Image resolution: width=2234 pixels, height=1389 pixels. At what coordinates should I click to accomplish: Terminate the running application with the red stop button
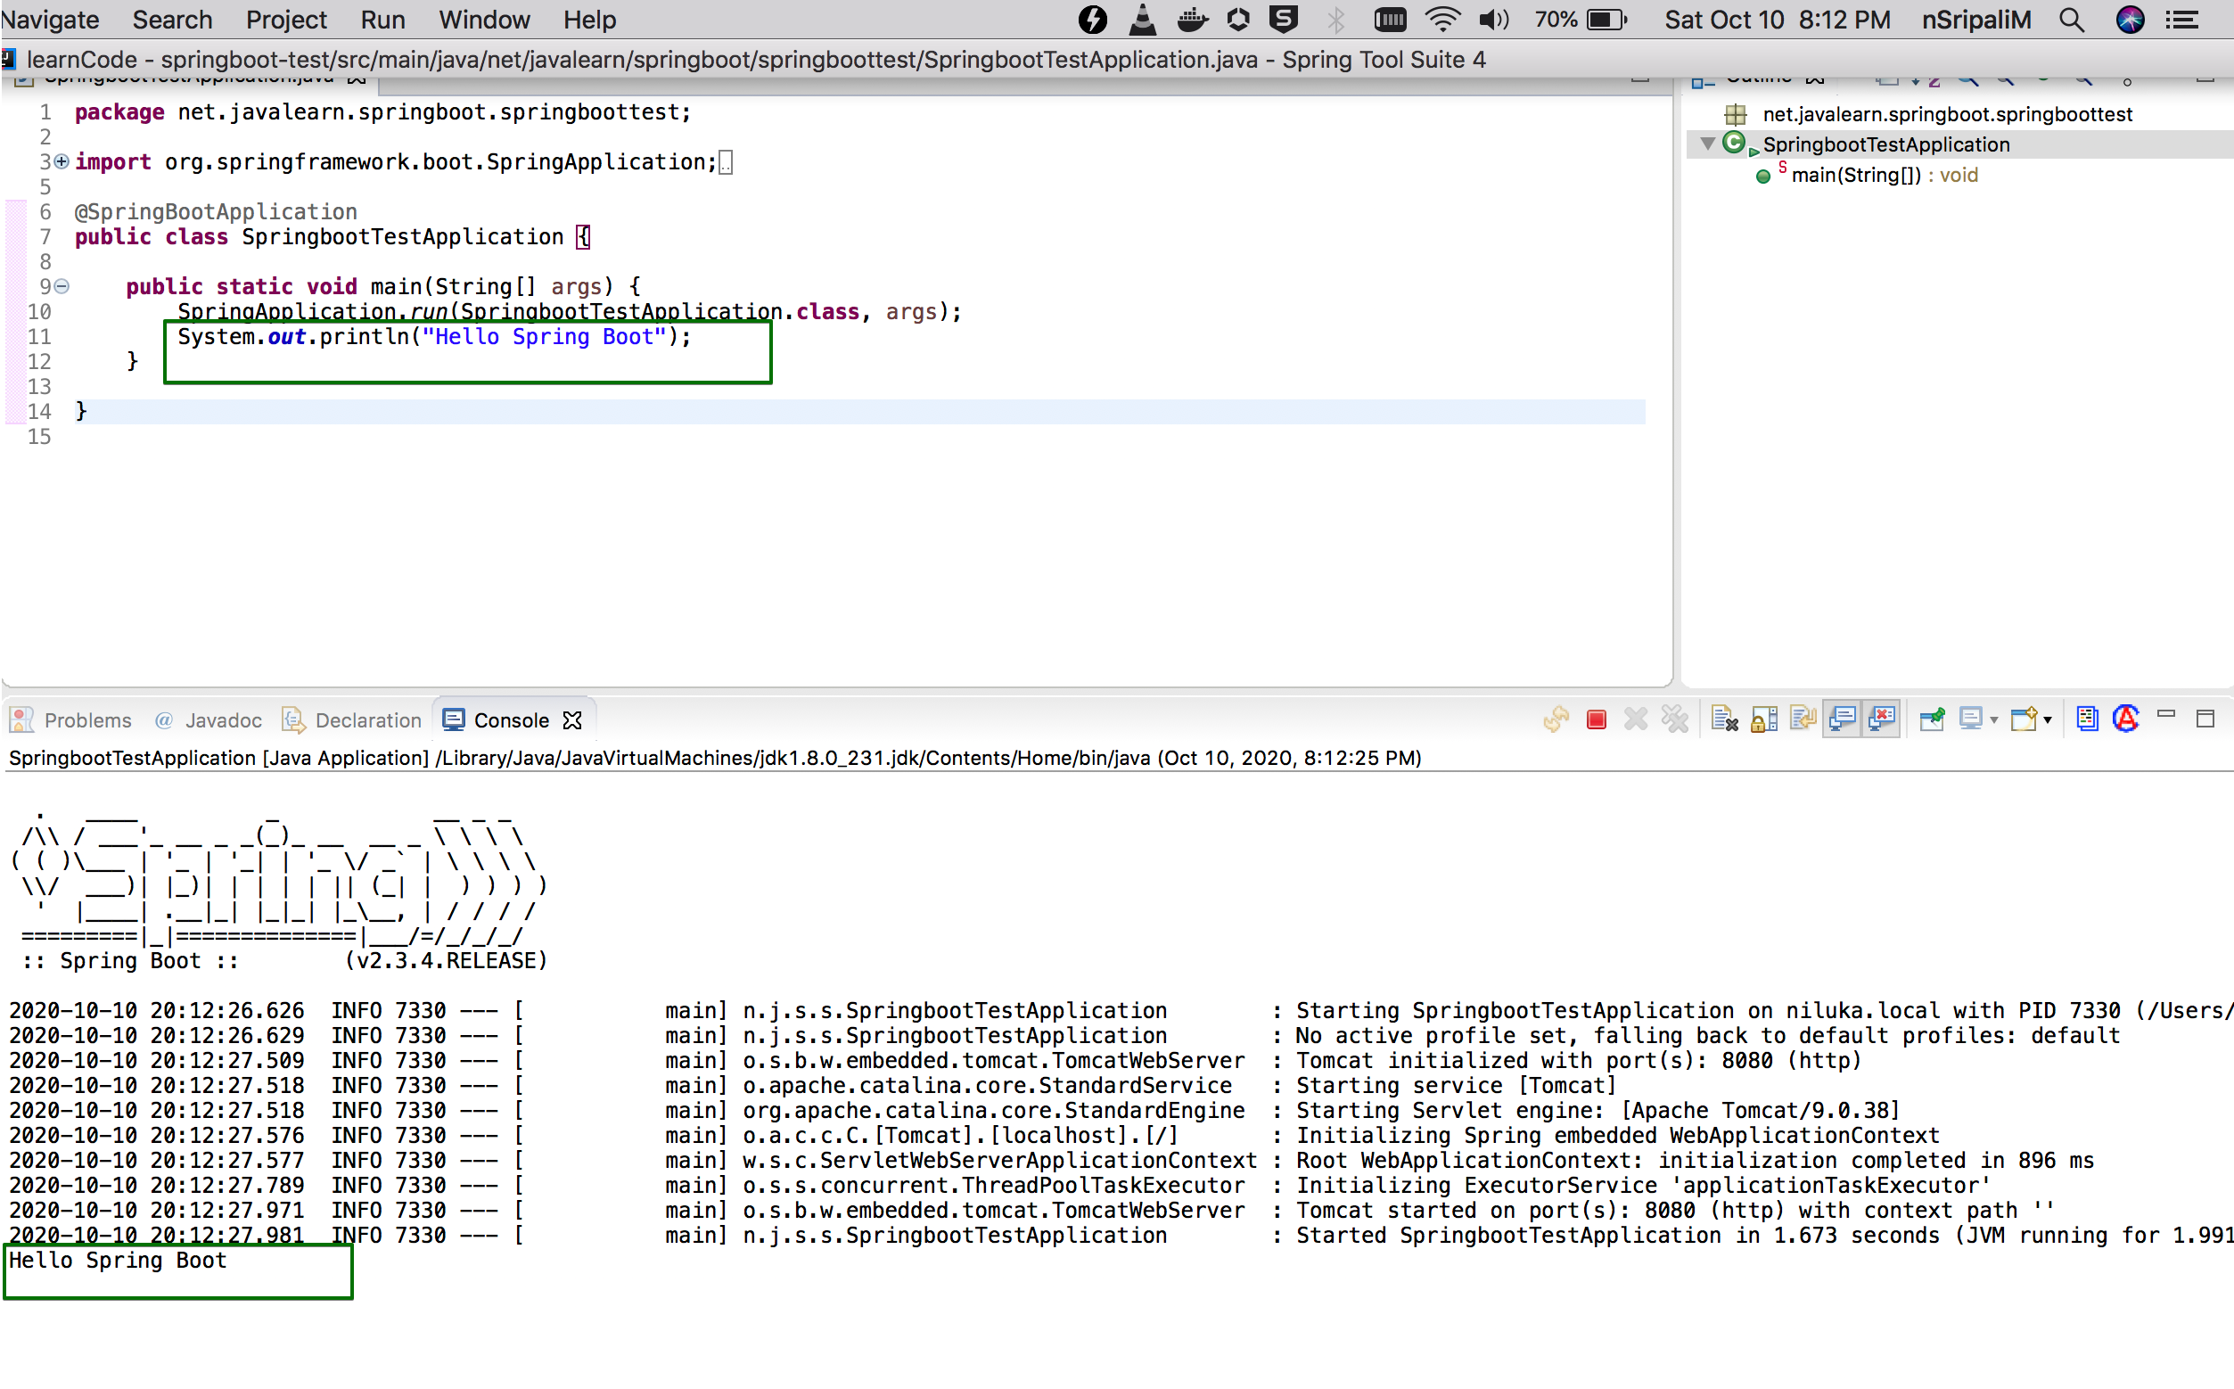click(1596, 719)
